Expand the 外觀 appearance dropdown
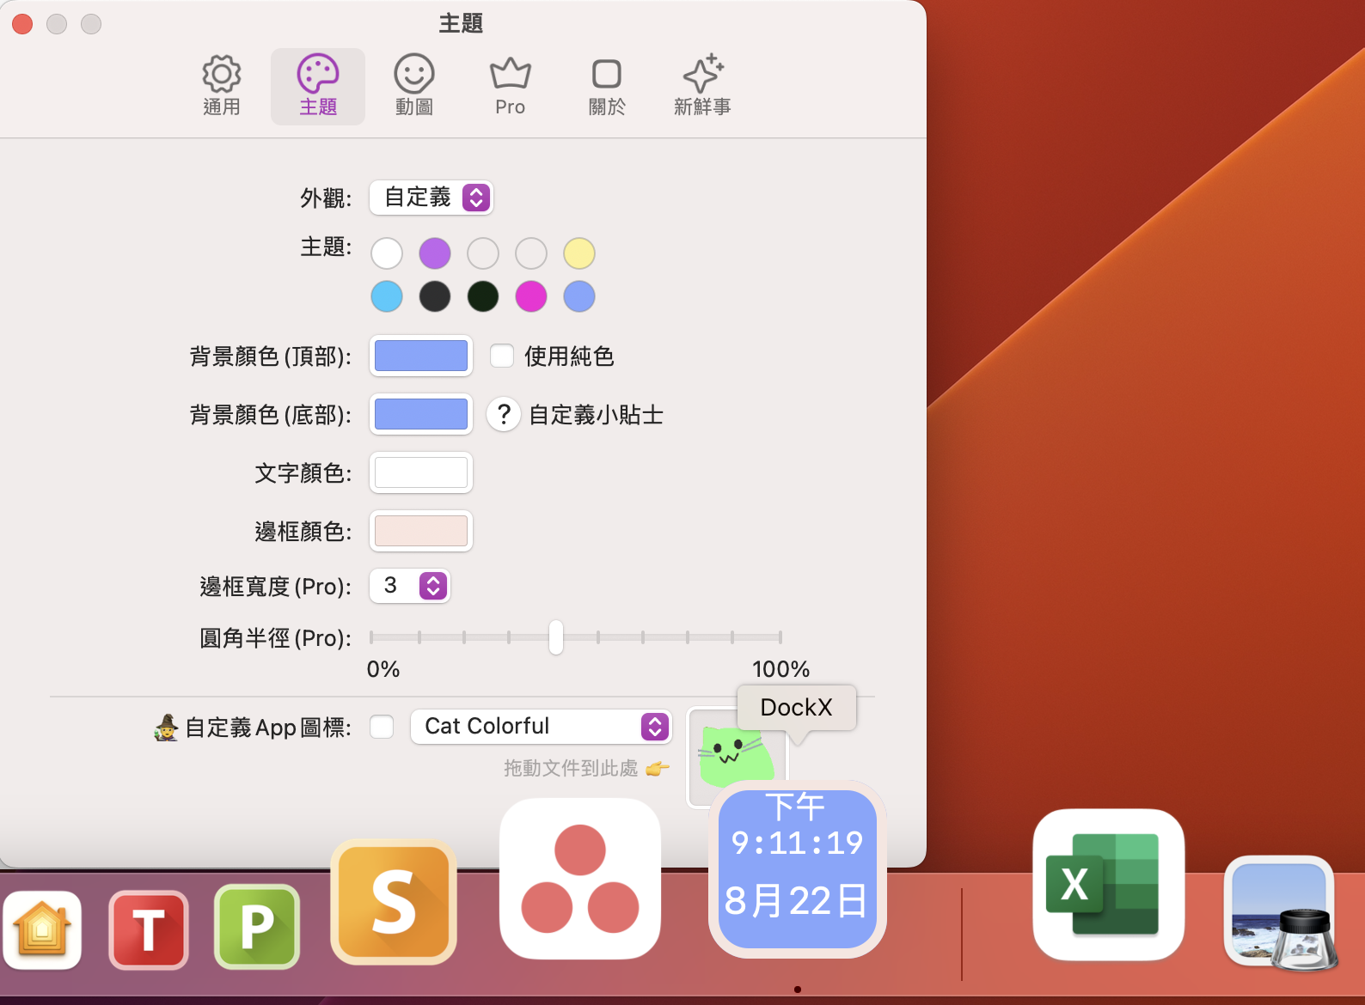The width and height of the screenshot is (1365, 1005). coord(432,198)
